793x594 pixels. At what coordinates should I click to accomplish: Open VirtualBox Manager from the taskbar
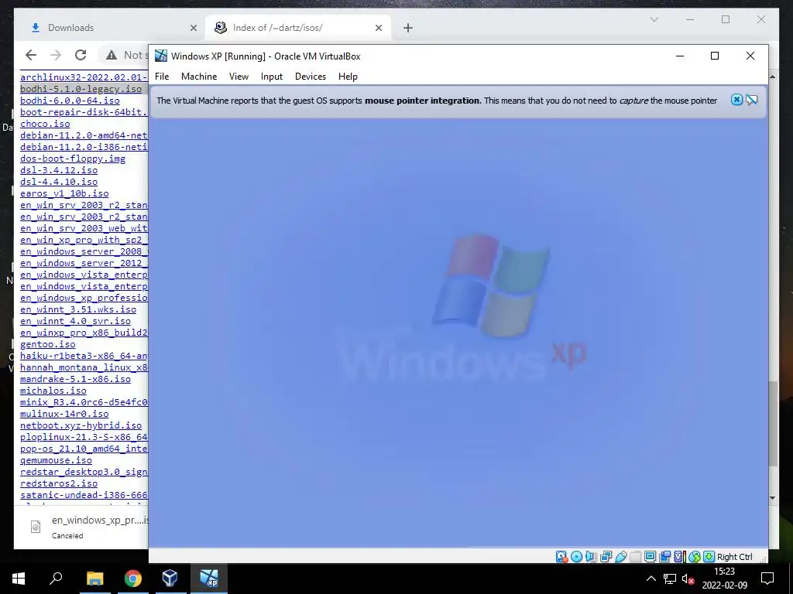(x=170, y=579)
